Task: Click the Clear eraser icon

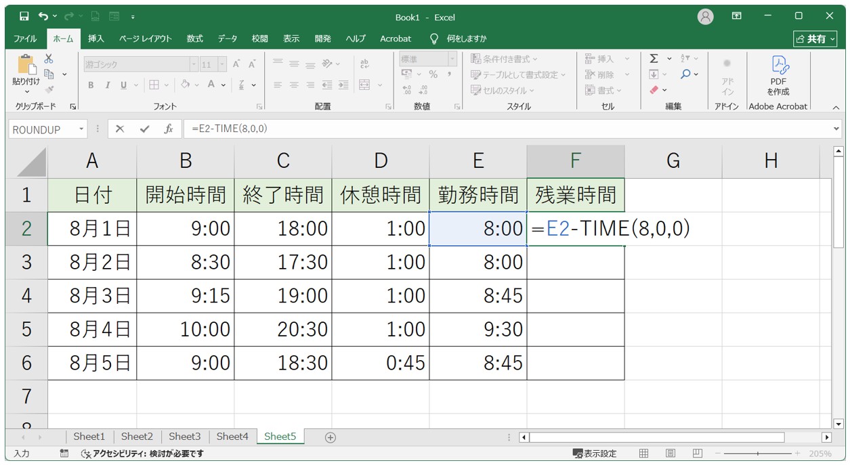Action: [654, 89]
